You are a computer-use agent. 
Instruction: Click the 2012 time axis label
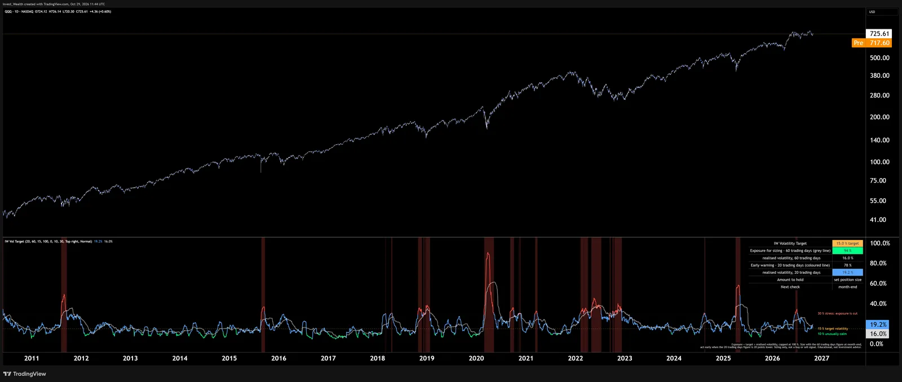[x=81, y=358]
